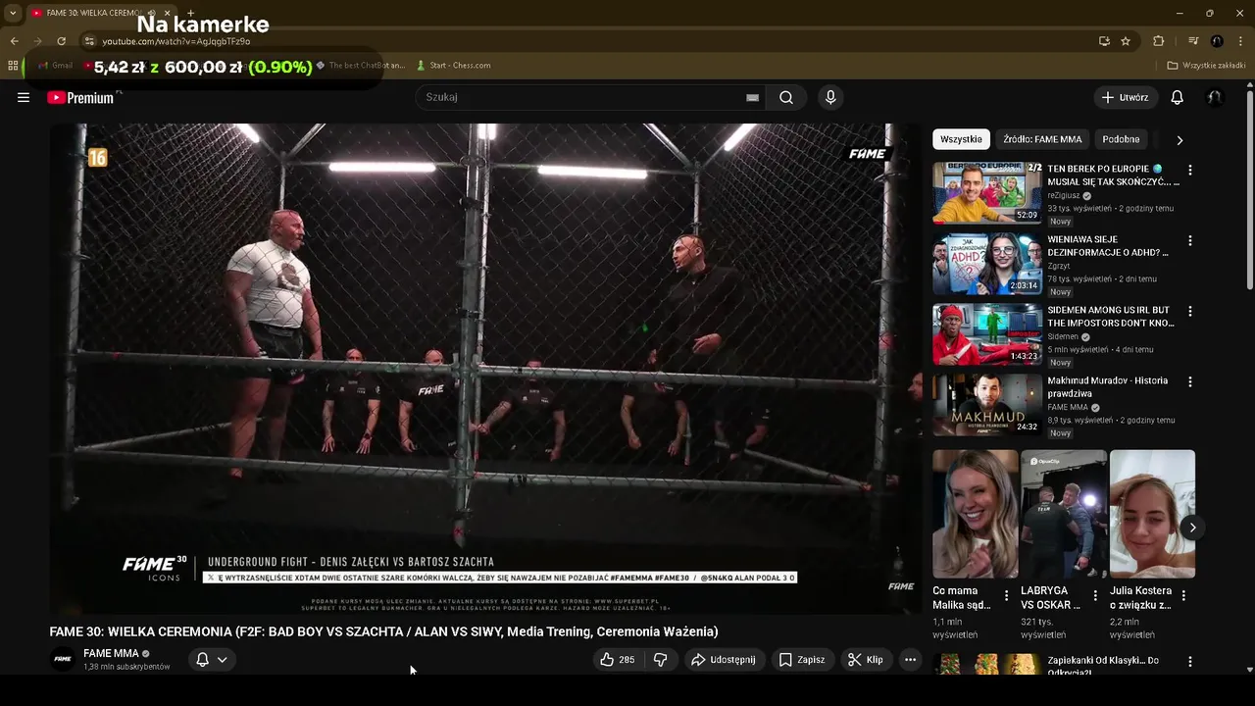1255x706 pixels.
Task: Open the FAME MMA channel name link
Action: 111,653
